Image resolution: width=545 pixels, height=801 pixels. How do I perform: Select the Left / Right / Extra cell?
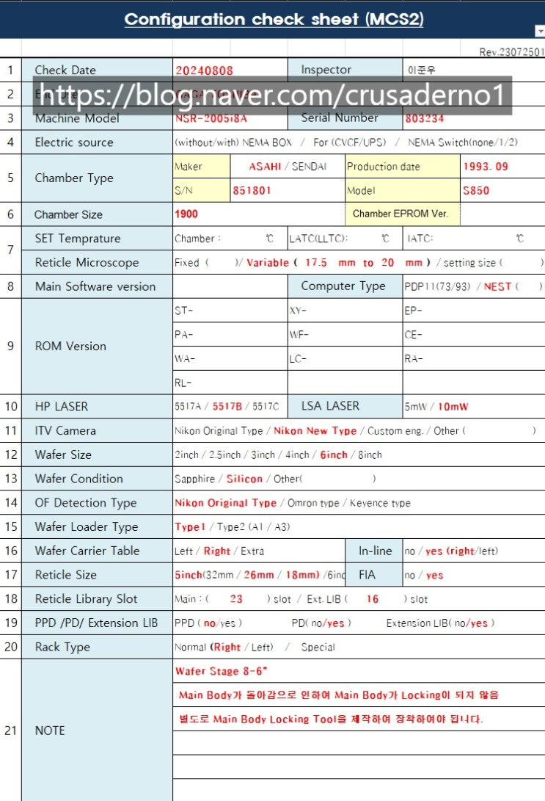[x=259, y=551]
